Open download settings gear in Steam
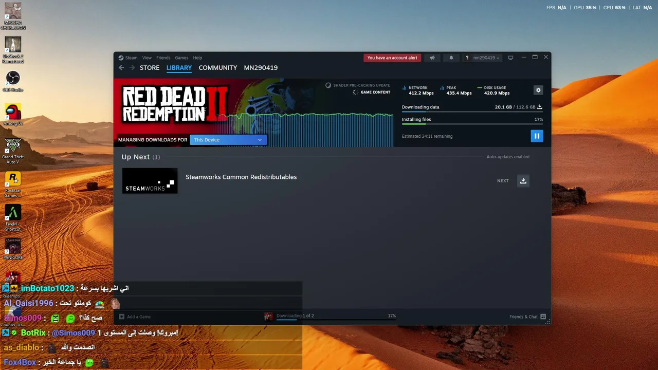The image size is (658, 370). pyautogui.click(x=538, y=90)
